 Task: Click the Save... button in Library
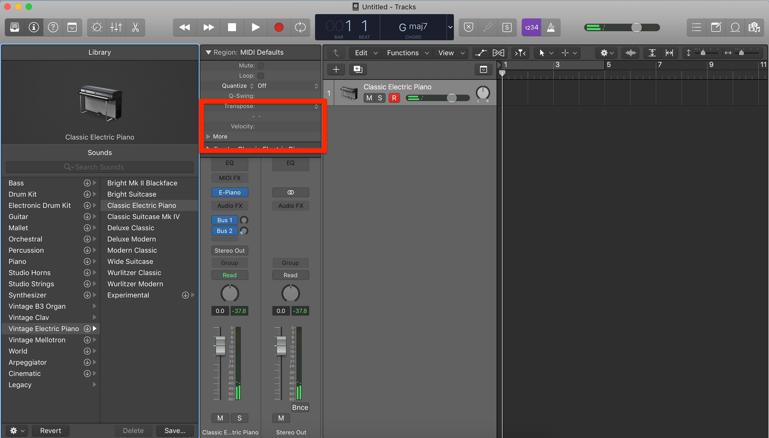point(175,431)
